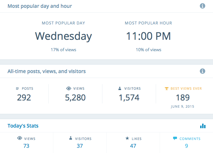213x153 pixels.
Task: Click info icon beside All-time posts heading
Action: click(x=203, y=71)
